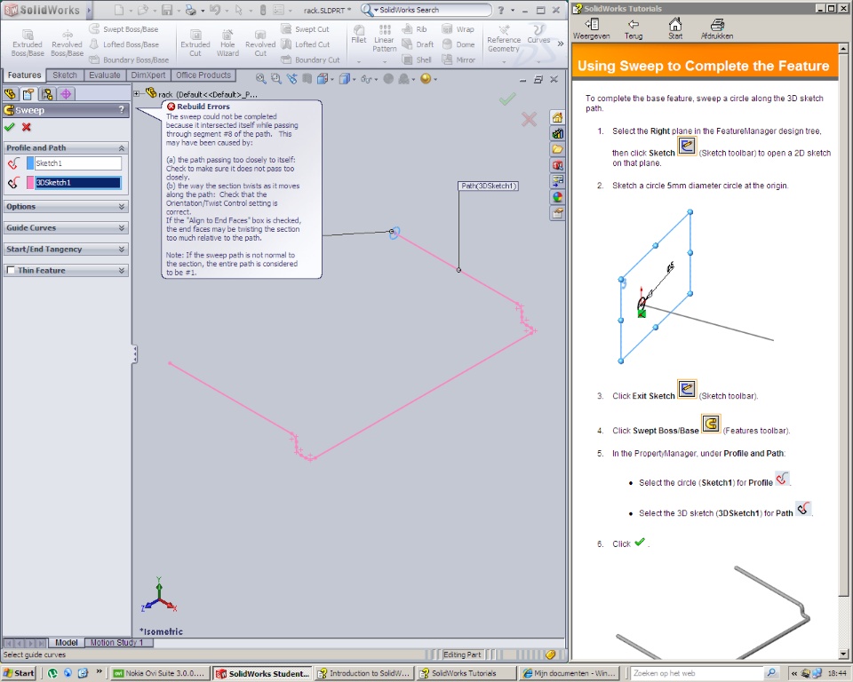Select the Wrap tool

458,28
